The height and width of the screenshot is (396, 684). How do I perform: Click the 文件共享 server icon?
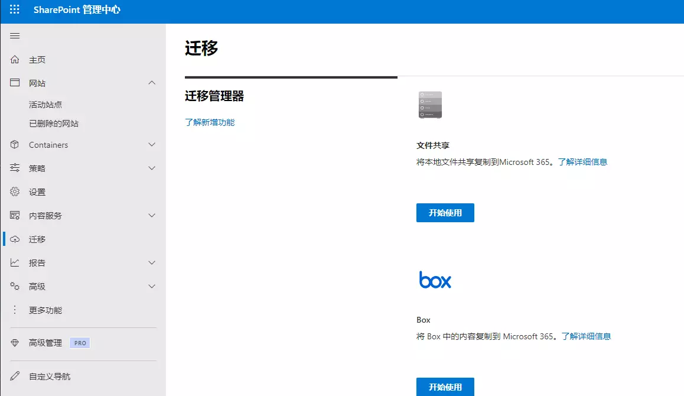point(430,105)
